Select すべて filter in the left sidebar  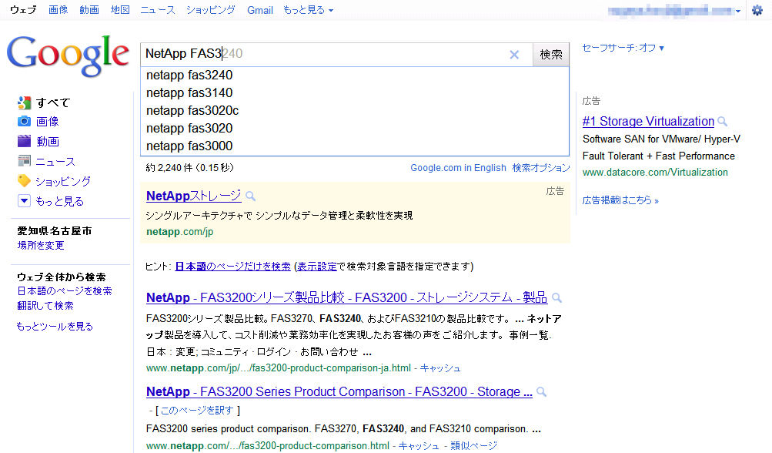(53, 102)
